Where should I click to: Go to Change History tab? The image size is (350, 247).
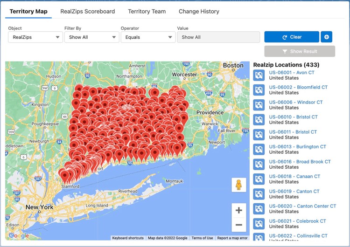(x=199, y=11)
